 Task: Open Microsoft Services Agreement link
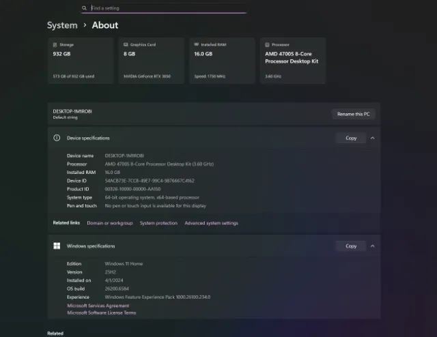coord(98,306)
